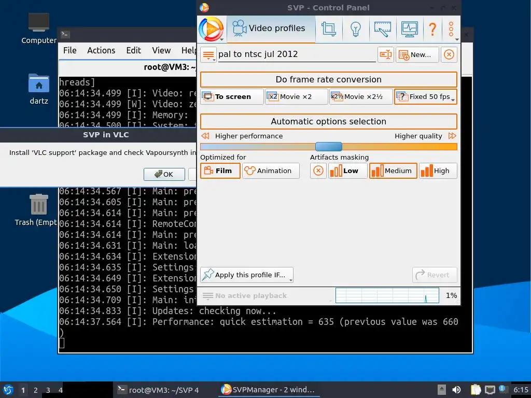The width and height of the screenshot is (531, 398).
Task: Open the profile list menu button
Action: 208,54
